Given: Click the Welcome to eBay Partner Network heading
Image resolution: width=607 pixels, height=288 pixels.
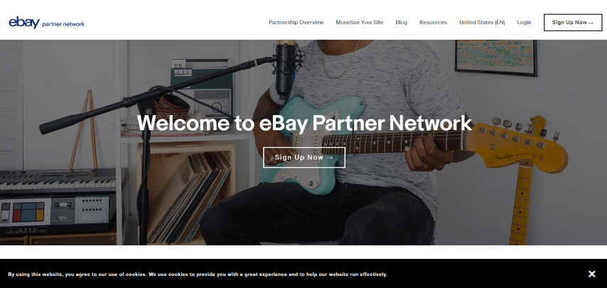Looking at the screenshot, I should tap(304, 123).
